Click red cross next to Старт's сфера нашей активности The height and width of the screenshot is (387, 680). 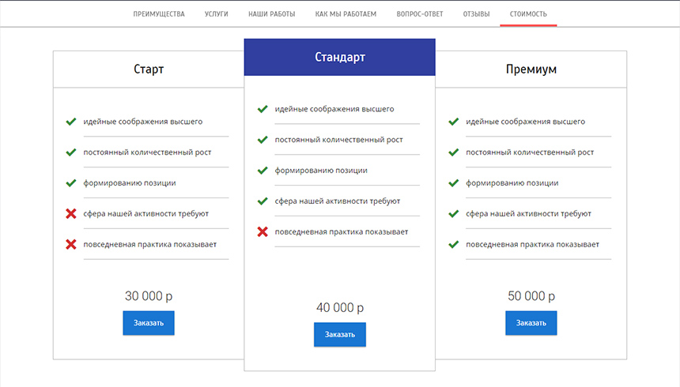tap(70, 214)
